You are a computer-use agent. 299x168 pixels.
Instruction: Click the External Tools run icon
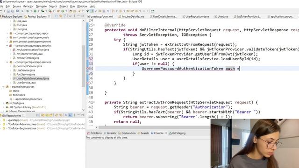click(x=50, y=11)
